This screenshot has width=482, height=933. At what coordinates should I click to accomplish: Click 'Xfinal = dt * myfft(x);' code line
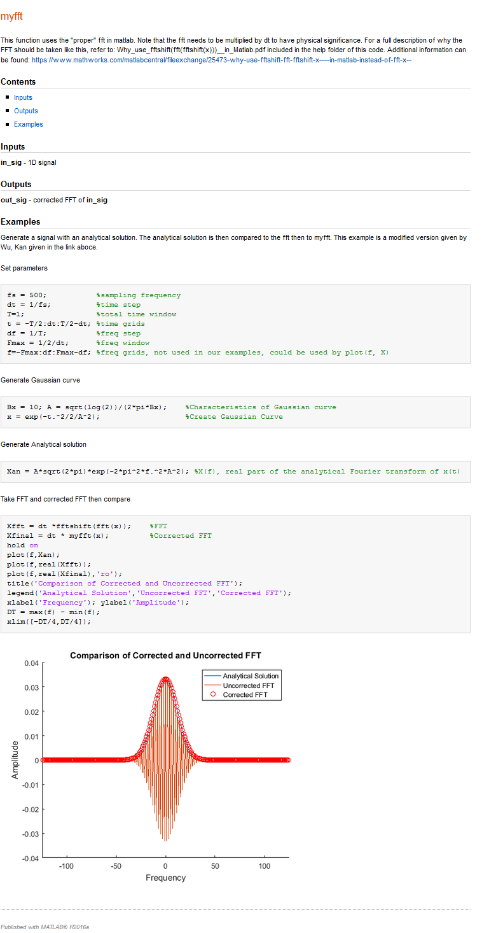pos(58,536)
